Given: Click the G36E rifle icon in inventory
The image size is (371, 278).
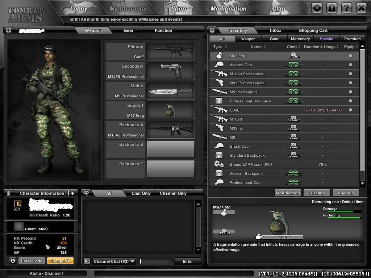Looking at the screenshot, I should tap(219, 109).
